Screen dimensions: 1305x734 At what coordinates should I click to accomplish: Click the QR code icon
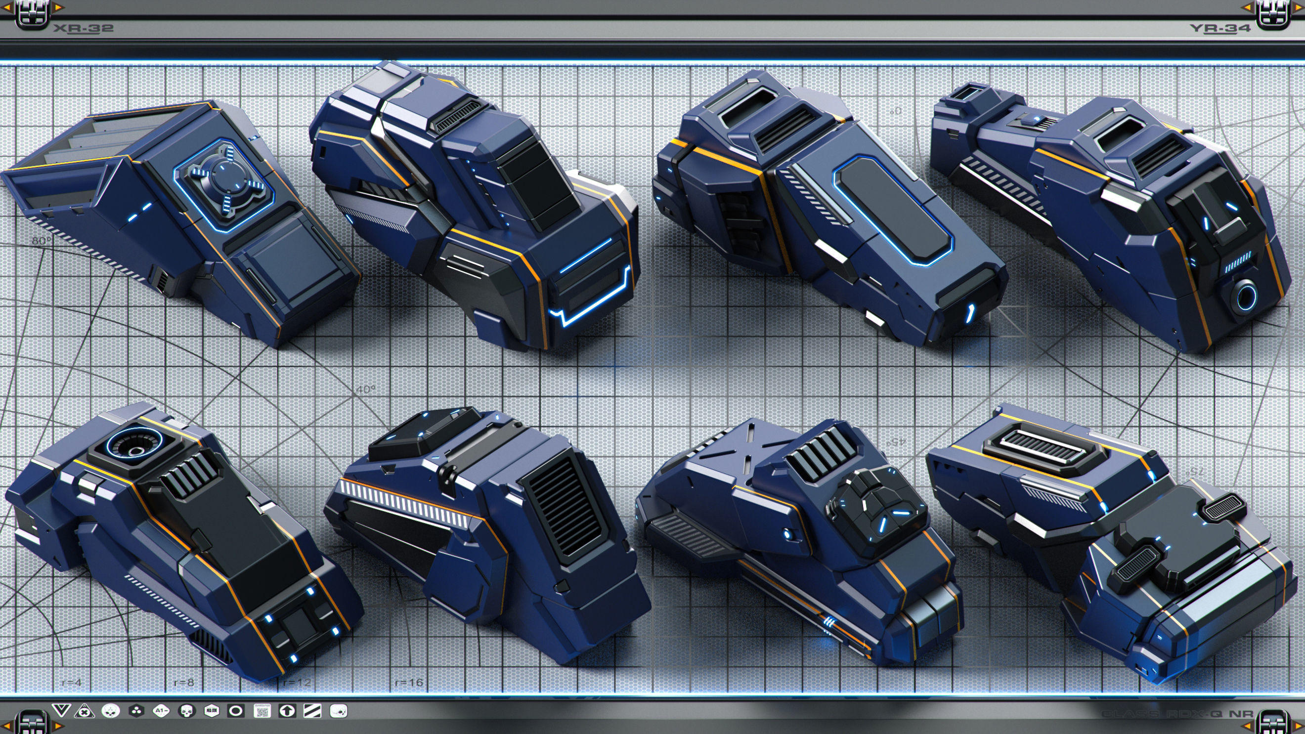(261, 711)
